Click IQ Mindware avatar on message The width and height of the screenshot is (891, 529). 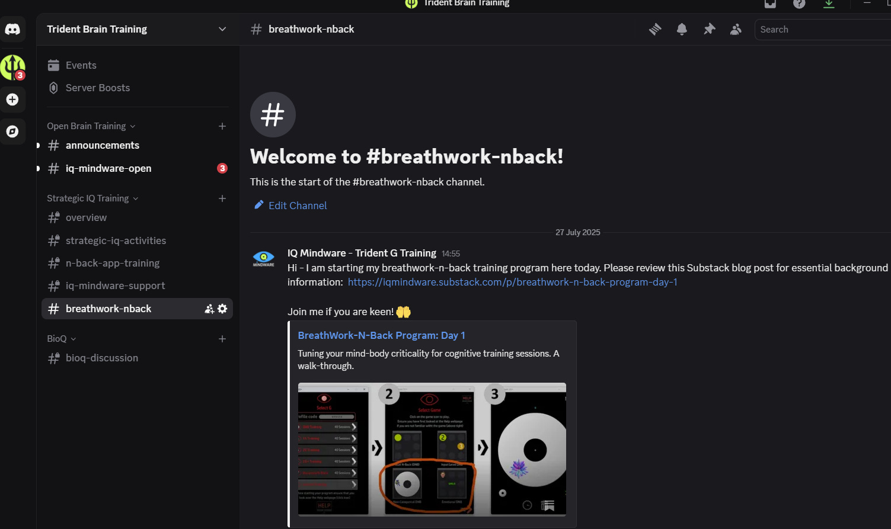(263, 259)
